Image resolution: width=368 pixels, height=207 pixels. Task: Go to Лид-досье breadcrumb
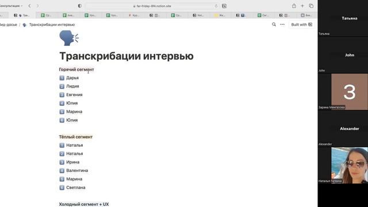pos(9,25)
